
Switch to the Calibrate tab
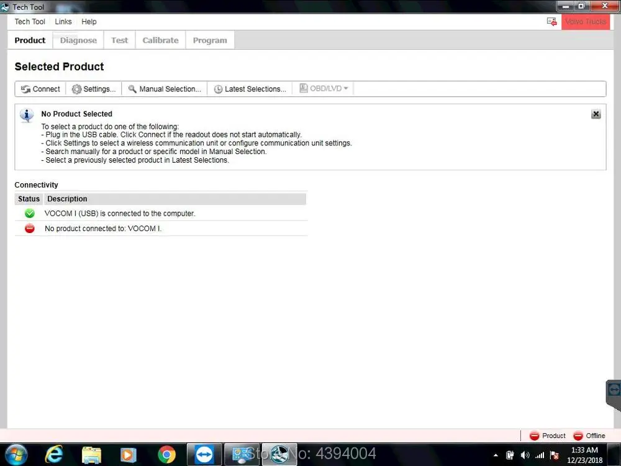[x=160, y=40]
